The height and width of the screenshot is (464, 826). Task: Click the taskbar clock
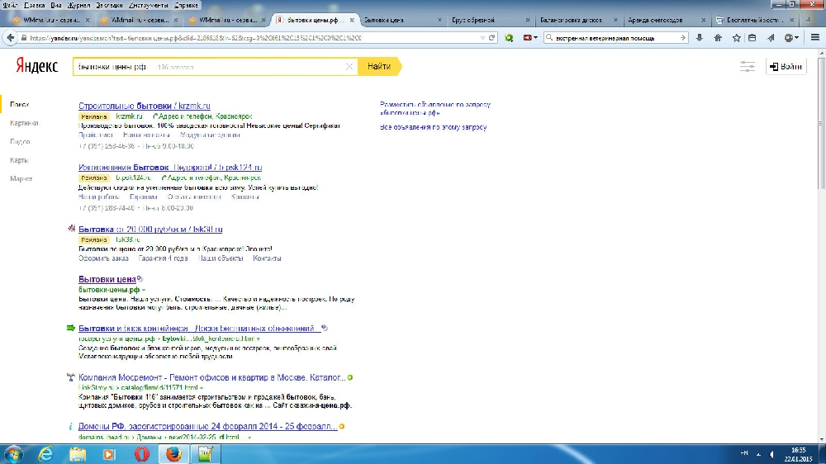[798, 454]
